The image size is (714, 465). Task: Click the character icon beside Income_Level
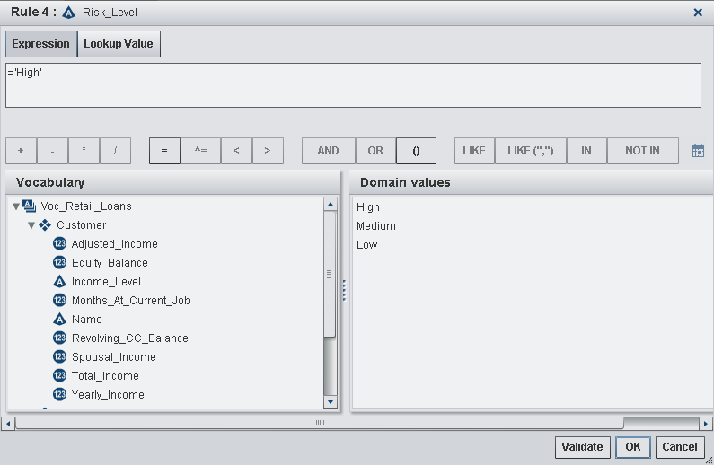click(59, 282)
